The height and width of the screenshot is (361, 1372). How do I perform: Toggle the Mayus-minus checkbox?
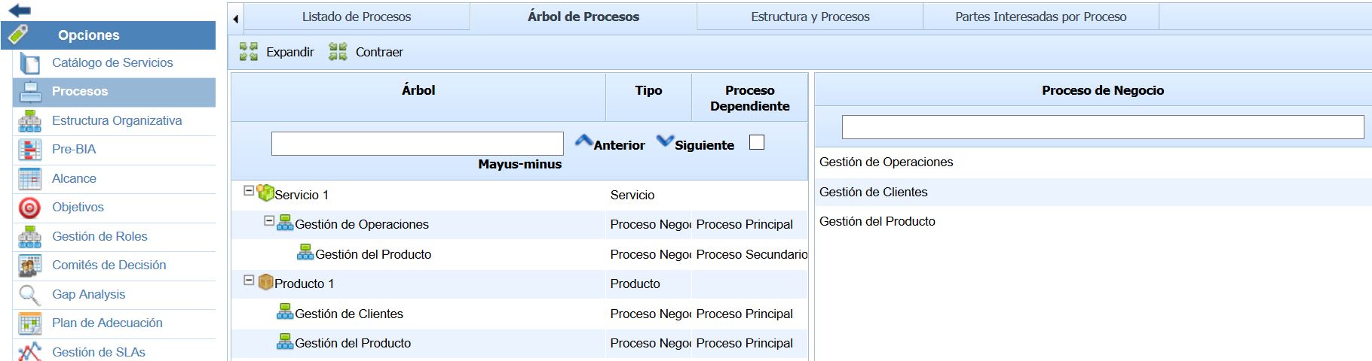pos(757,143)
